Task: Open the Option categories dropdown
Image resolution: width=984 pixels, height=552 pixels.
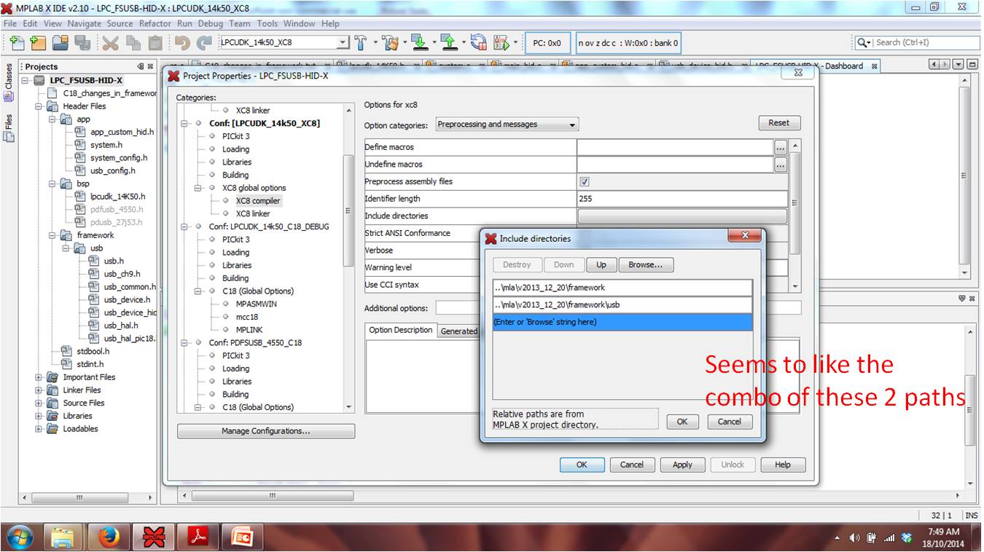Action: tap(507, 125)
